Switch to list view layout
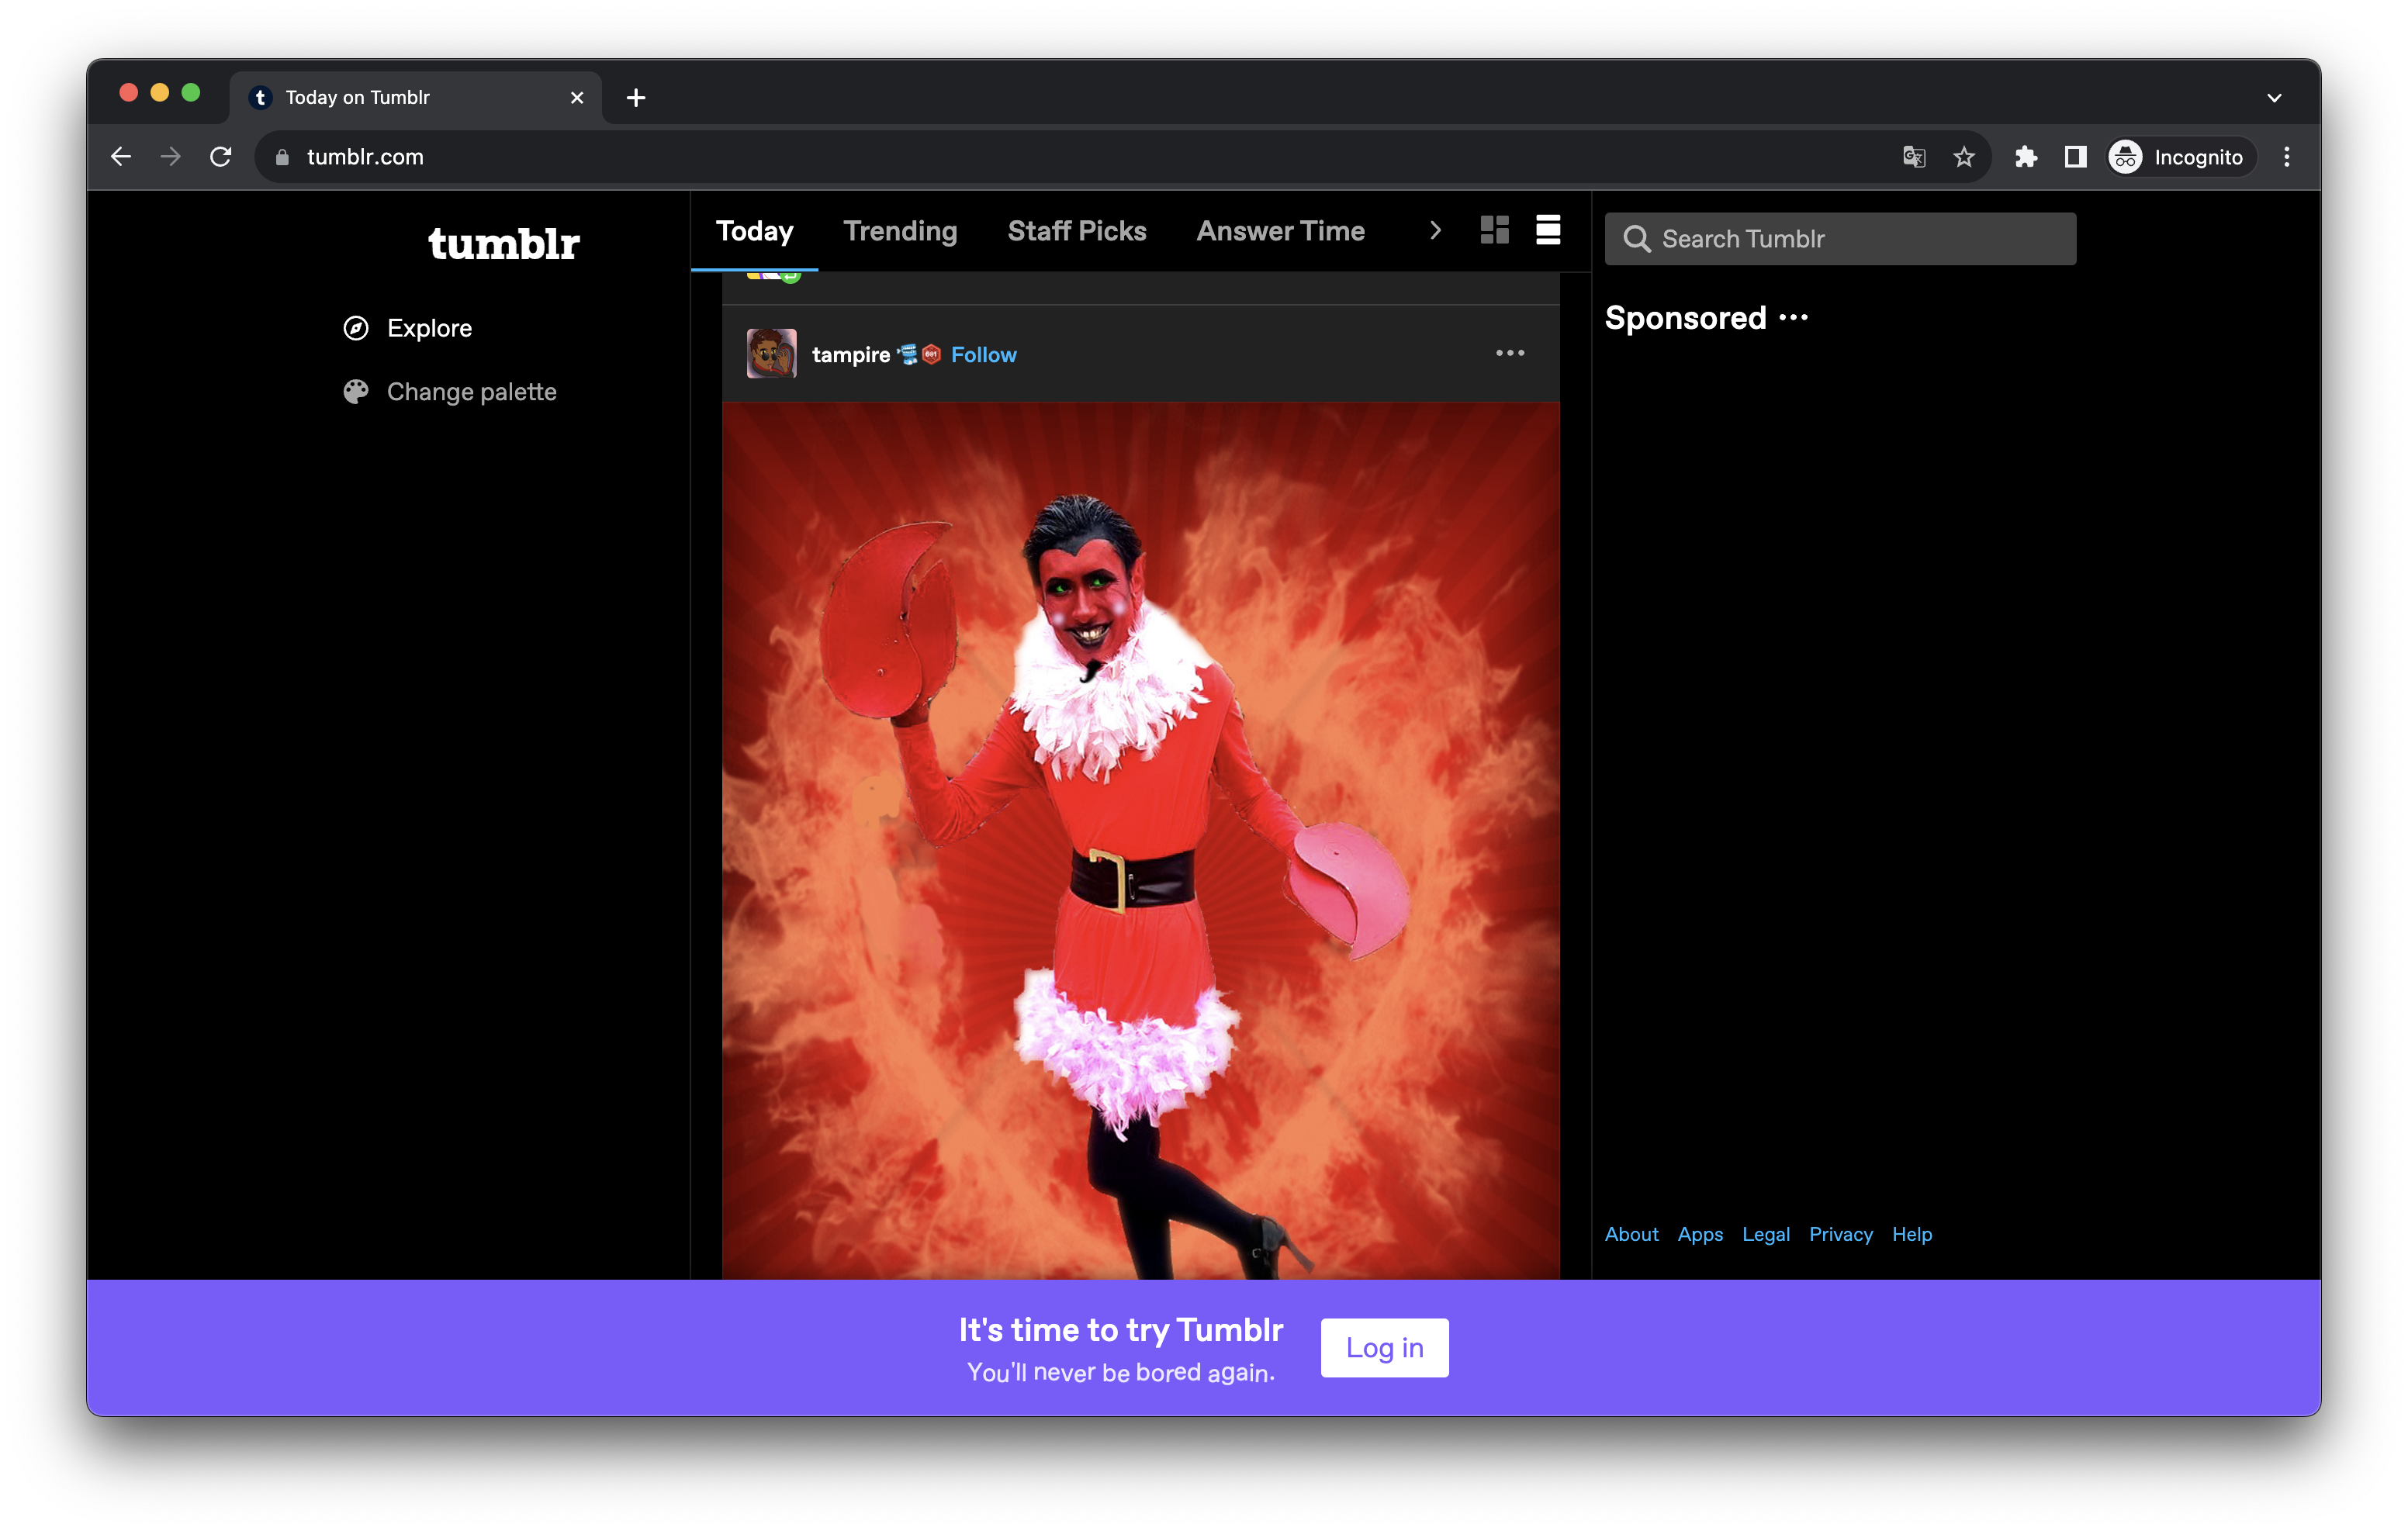Image resolution: width=2408 pixels, height=1531 pixels. click(x=1548, y=230)
